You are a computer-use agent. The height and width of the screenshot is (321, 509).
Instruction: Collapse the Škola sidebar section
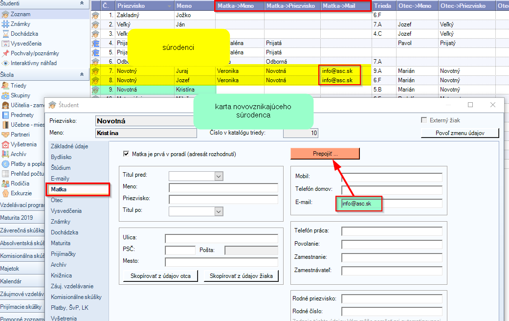coord(82,74)
